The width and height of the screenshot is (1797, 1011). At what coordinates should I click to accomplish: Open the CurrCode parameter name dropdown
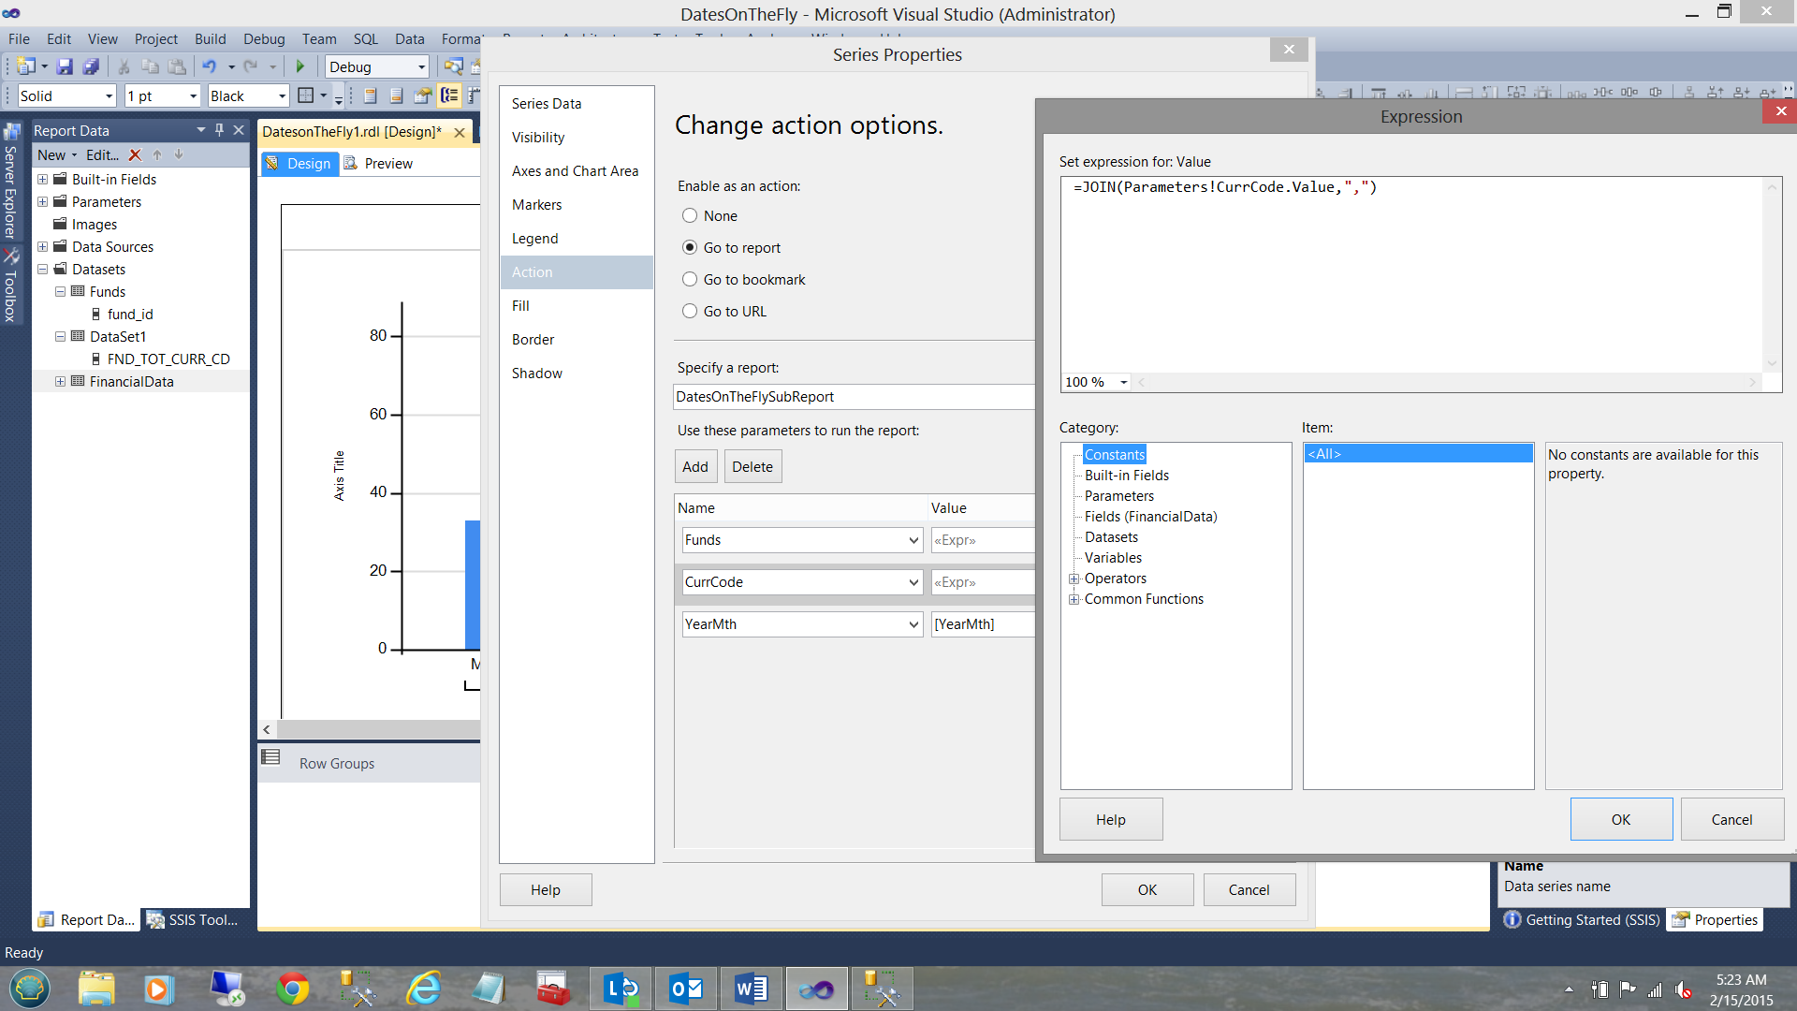coord(913,582)
